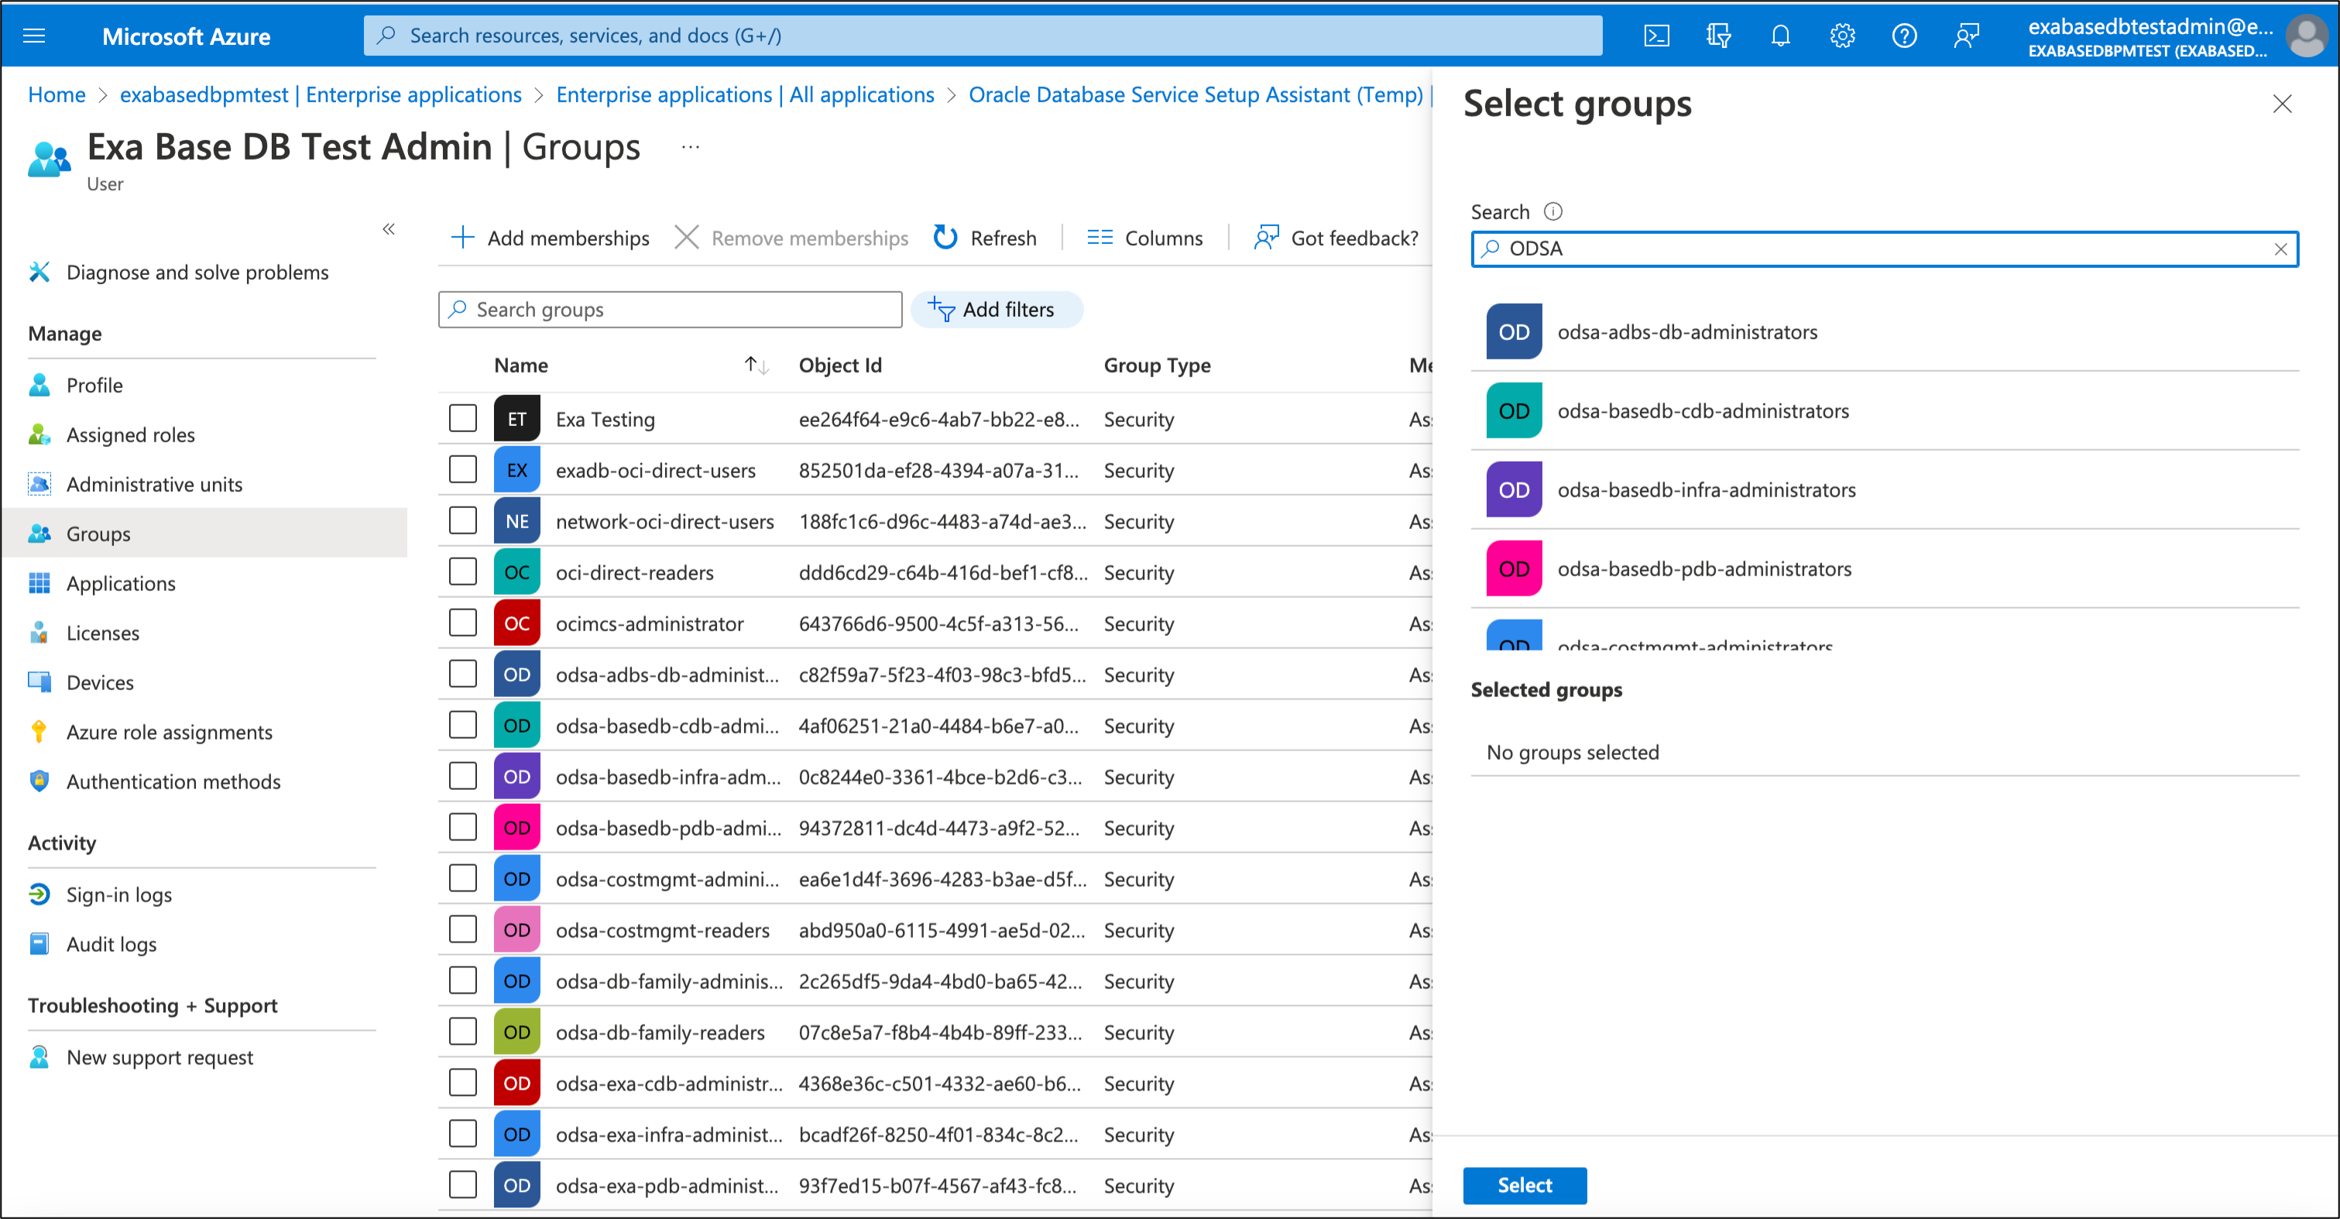Check the odsa-costmgmt-readers checkbox
This screenshot has width=2340, height=1219.
tap(462, 929)
